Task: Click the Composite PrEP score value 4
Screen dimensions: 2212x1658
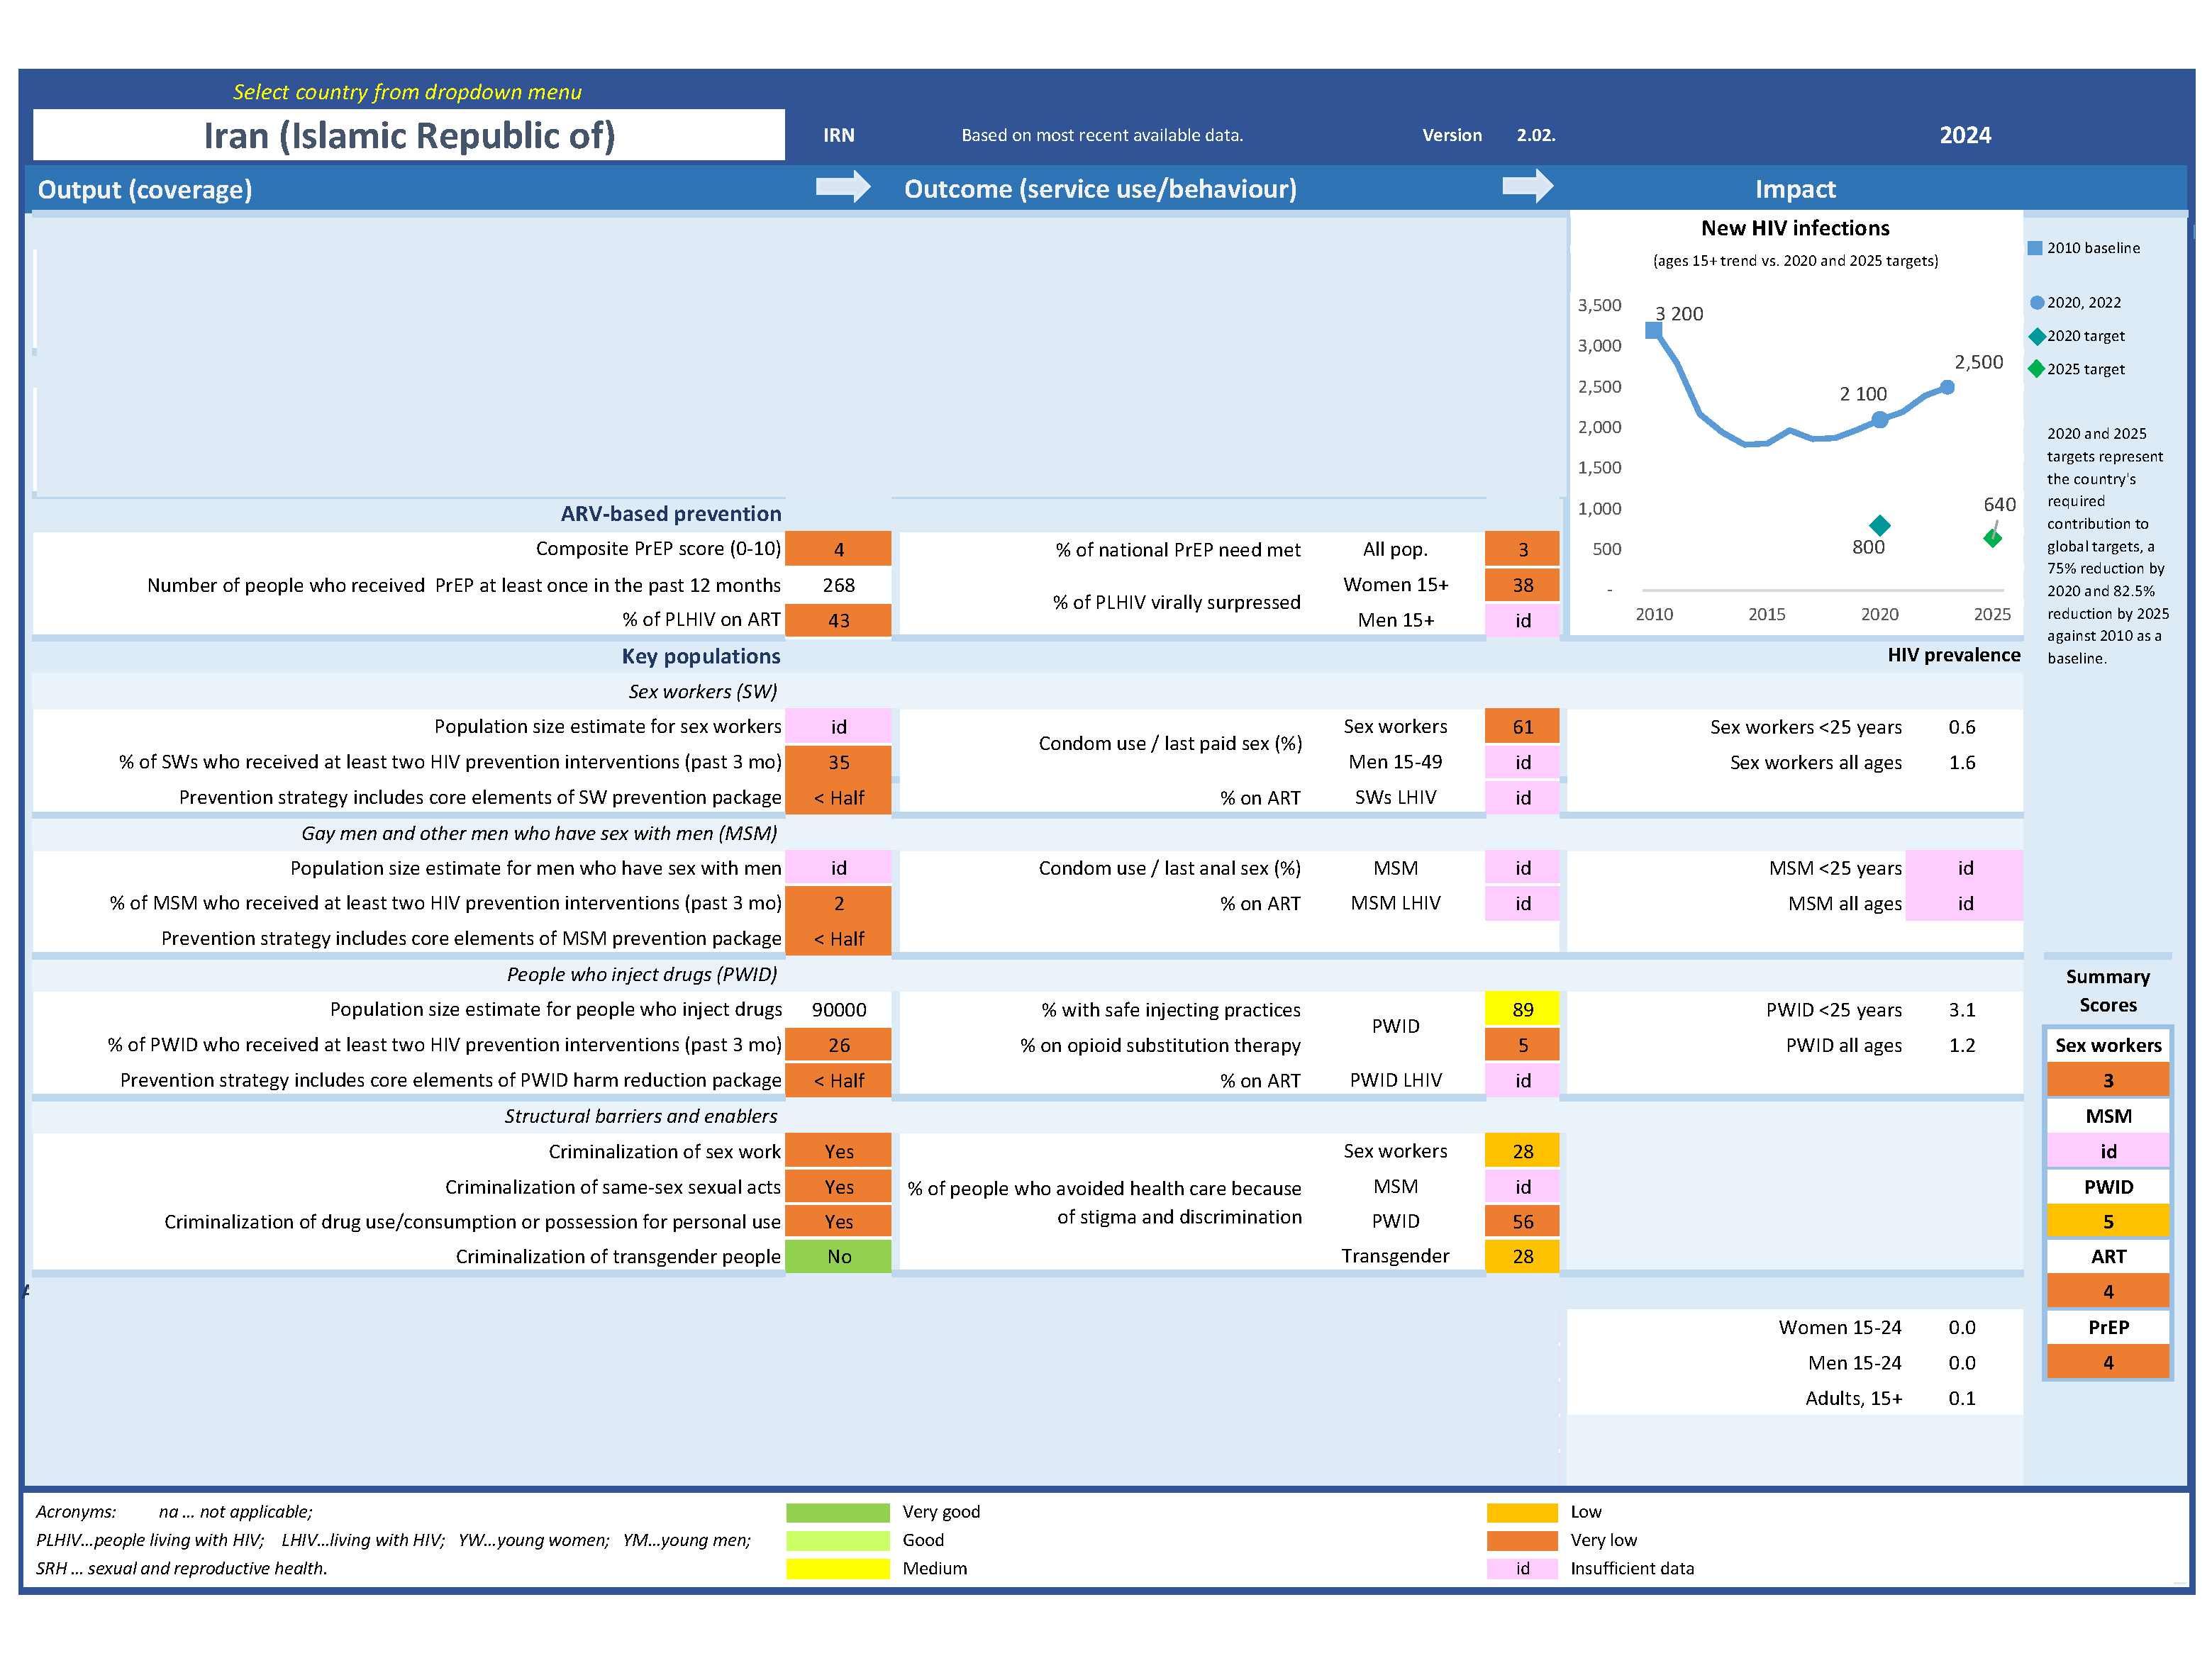Action: pyautogui.click(x=838, y=549)
